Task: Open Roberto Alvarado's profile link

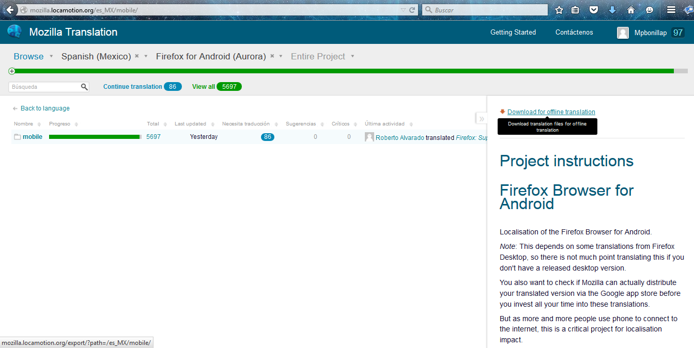Action: tap(400, 138)
